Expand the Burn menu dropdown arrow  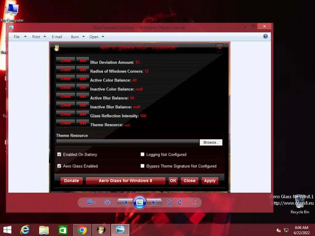pyautogui.click(x=83, y=37)
